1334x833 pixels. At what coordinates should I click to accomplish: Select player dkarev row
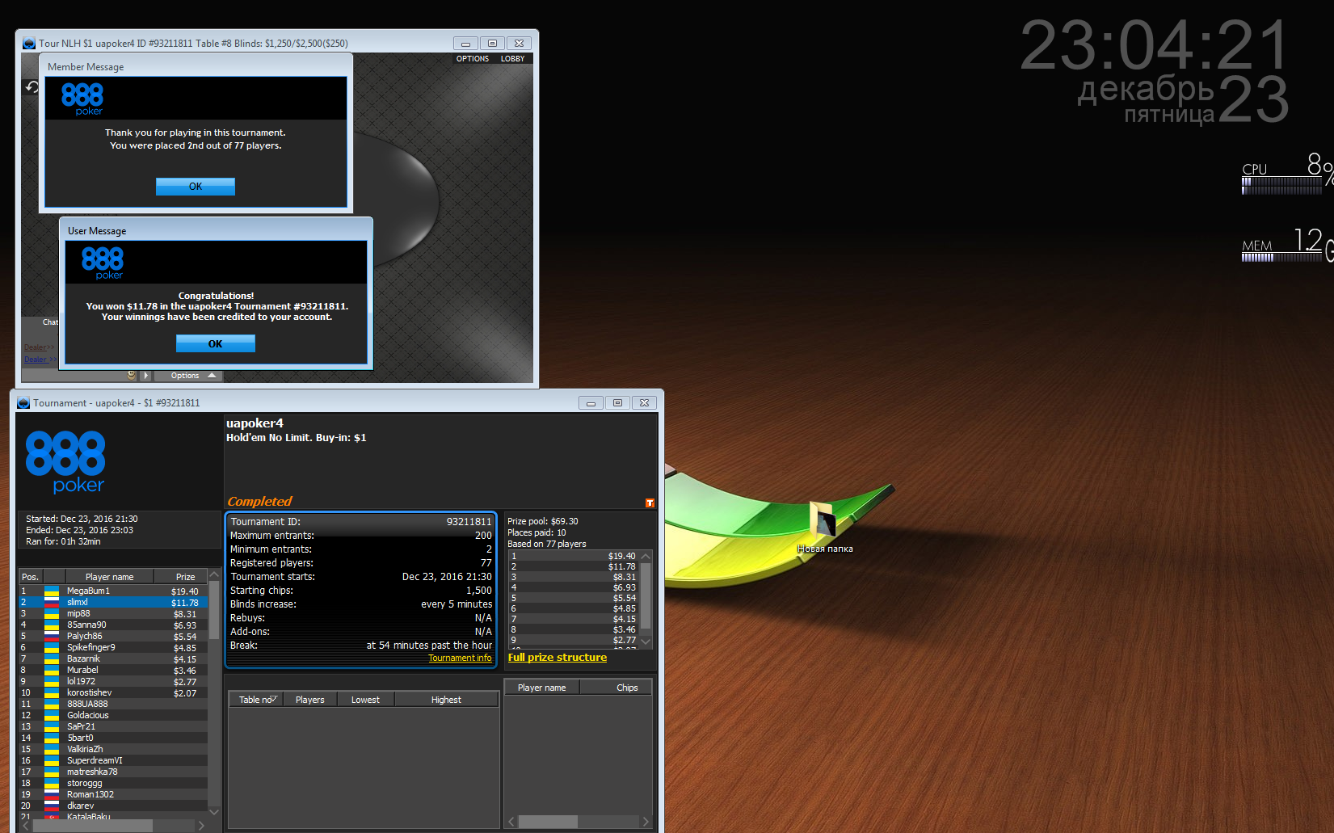click(x=113, y=806)
